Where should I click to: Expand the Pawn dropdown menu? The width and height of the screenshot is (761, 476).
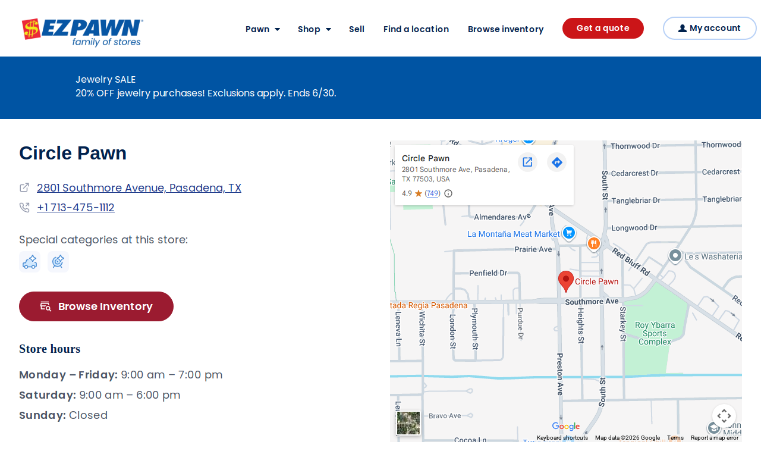263,29
